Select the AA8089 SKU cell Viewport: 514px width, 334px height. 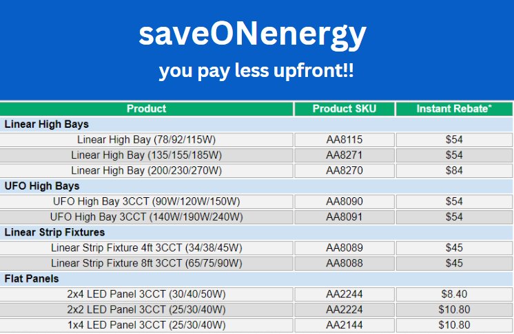345,248
